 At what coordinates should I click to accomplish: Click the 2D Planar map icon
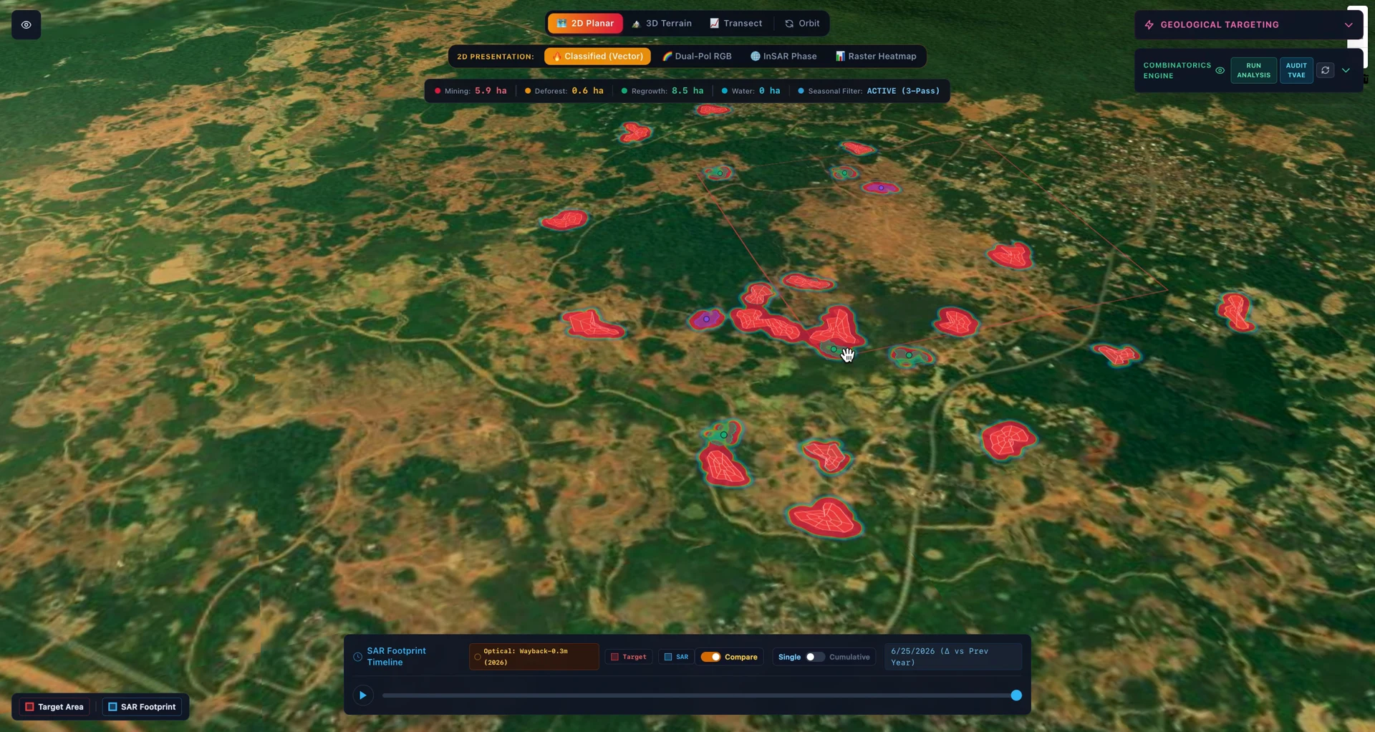click(x=561, y=24)
